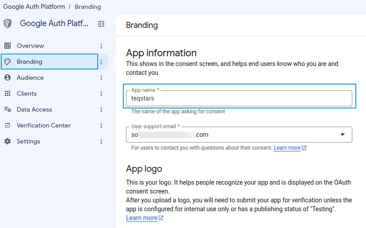Click the Branding breadcrumb item
366x228 pixels.
[88, 7]
